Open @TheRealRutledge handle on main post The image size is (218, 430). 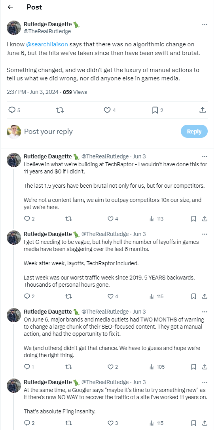tap(47, 31)
